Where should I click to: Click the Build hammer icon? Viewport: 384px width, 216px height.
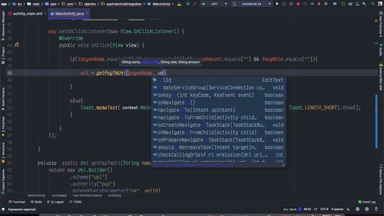(x=195, y=4)
